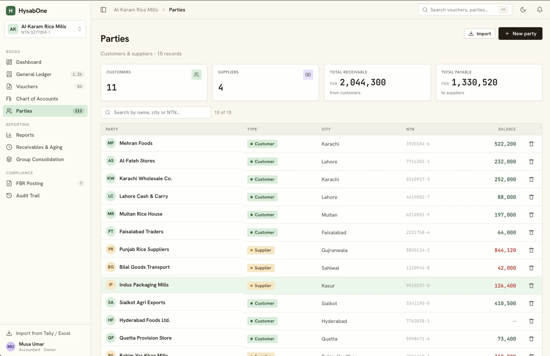
Task: Click the Customer badge on Faisalabad Traders row
Action: point(262,232)
